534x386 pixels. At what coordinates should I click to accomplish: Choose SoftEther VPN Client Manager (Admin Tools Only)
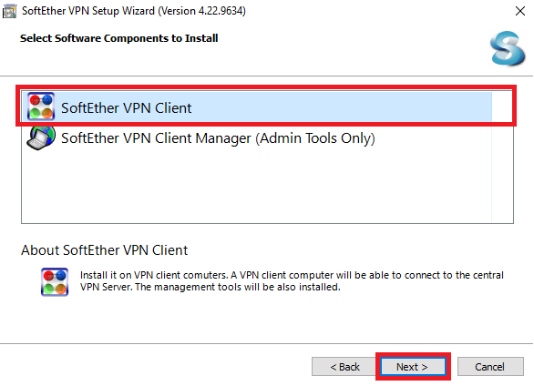click(218, 138)
